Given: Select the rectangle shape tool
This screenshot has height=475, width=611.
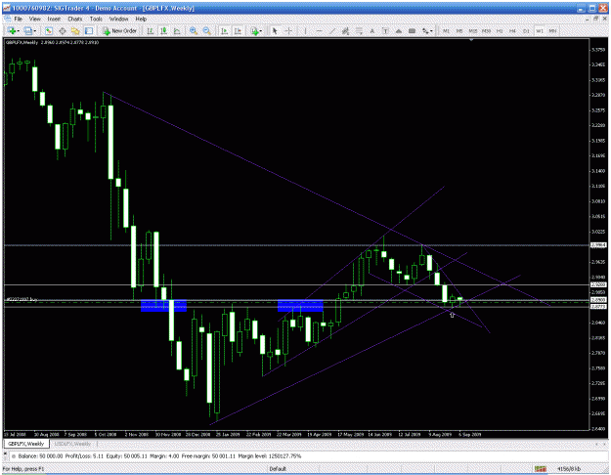Looking at the screenshot, I should (x=412, y=30).
